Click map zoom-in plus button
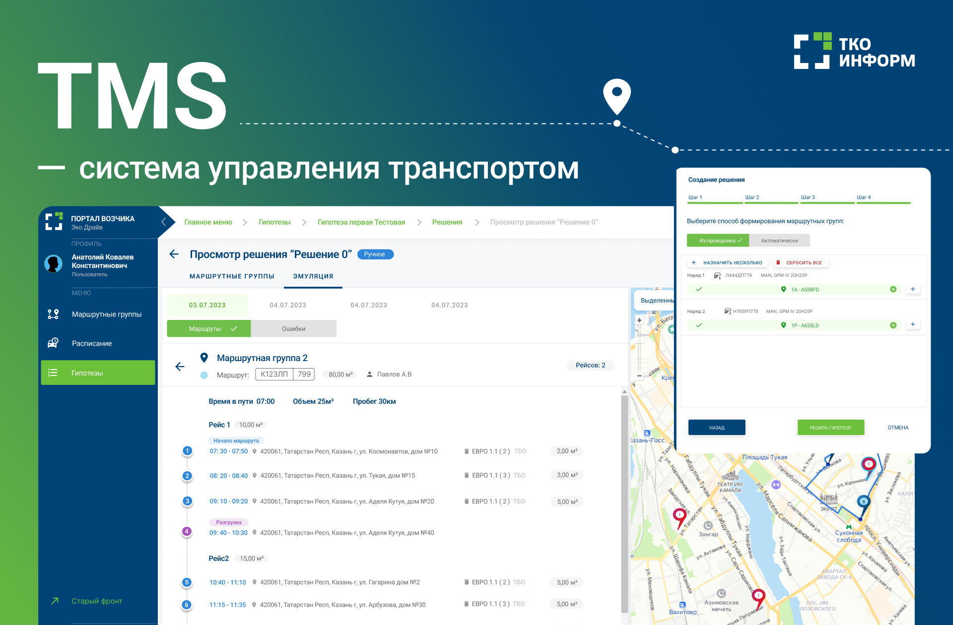 (x=639, y=320)
